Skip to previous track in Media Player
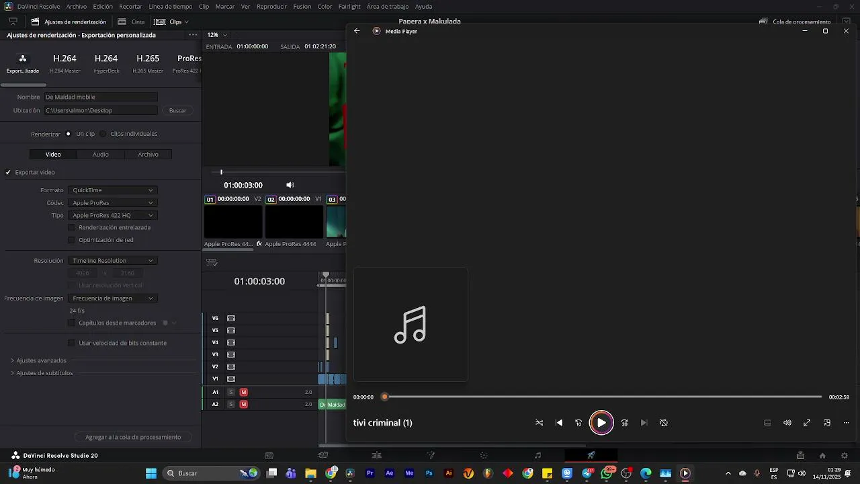 click(x=559, y=423)
